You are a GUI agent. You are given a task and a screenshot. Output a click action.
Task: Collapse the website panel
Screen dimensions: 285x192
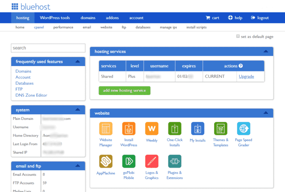[x=266, y=113]
